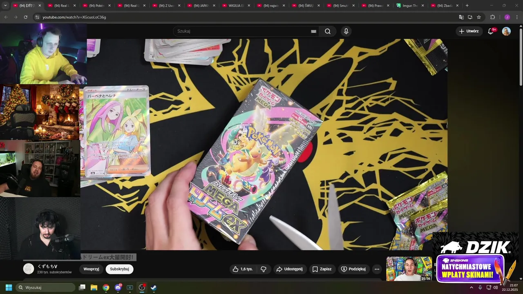Show hidden system tray icons chevron
Image resolution: width=523 pixels, height=294 pixels.
tap(471, 287)
